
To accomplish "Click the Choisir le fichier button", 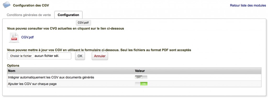I will (x=21, y=56).
